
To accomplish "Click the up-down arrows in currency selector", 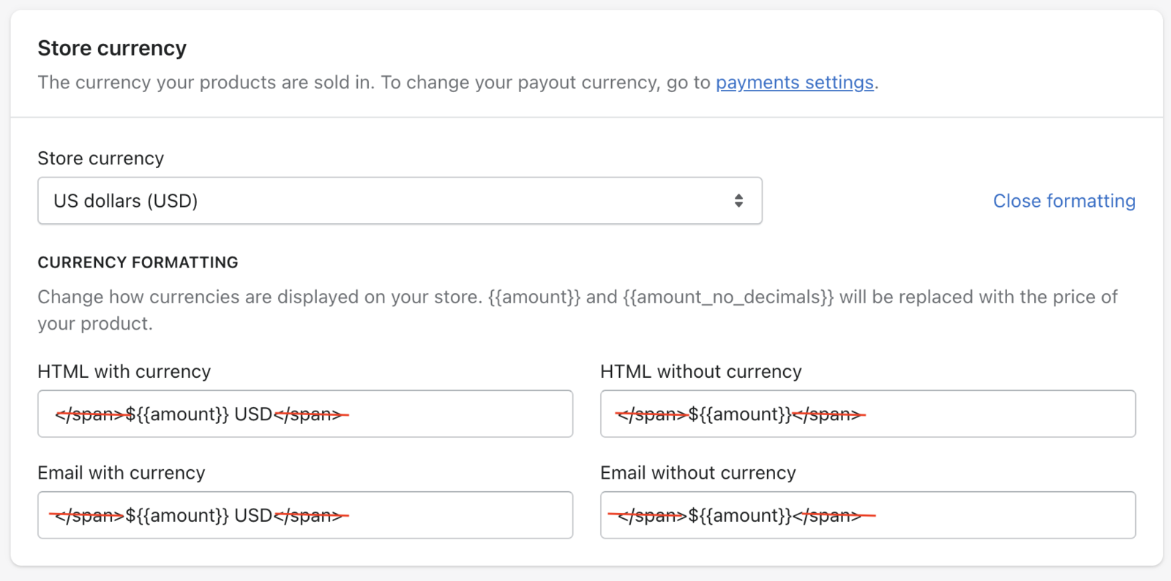I will pos(738,201).
